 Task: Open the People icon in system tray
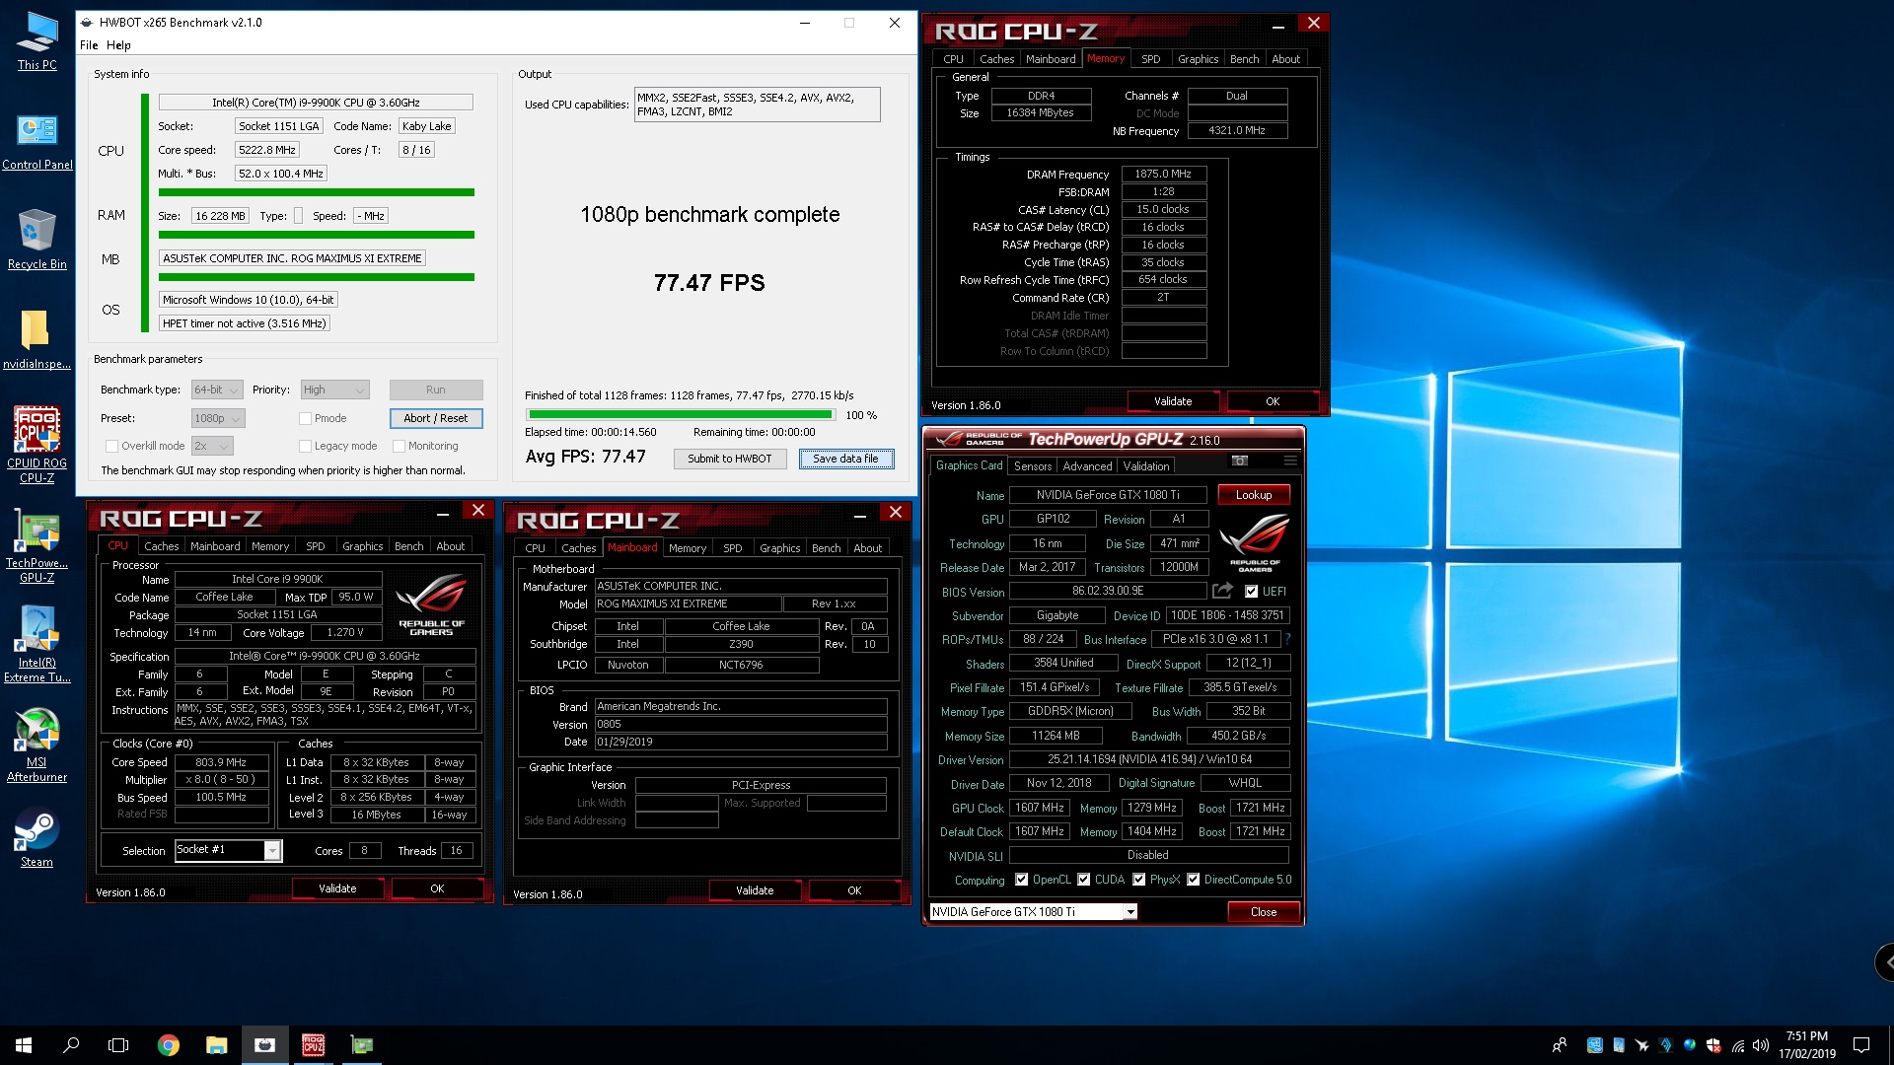[1559, 1045]
